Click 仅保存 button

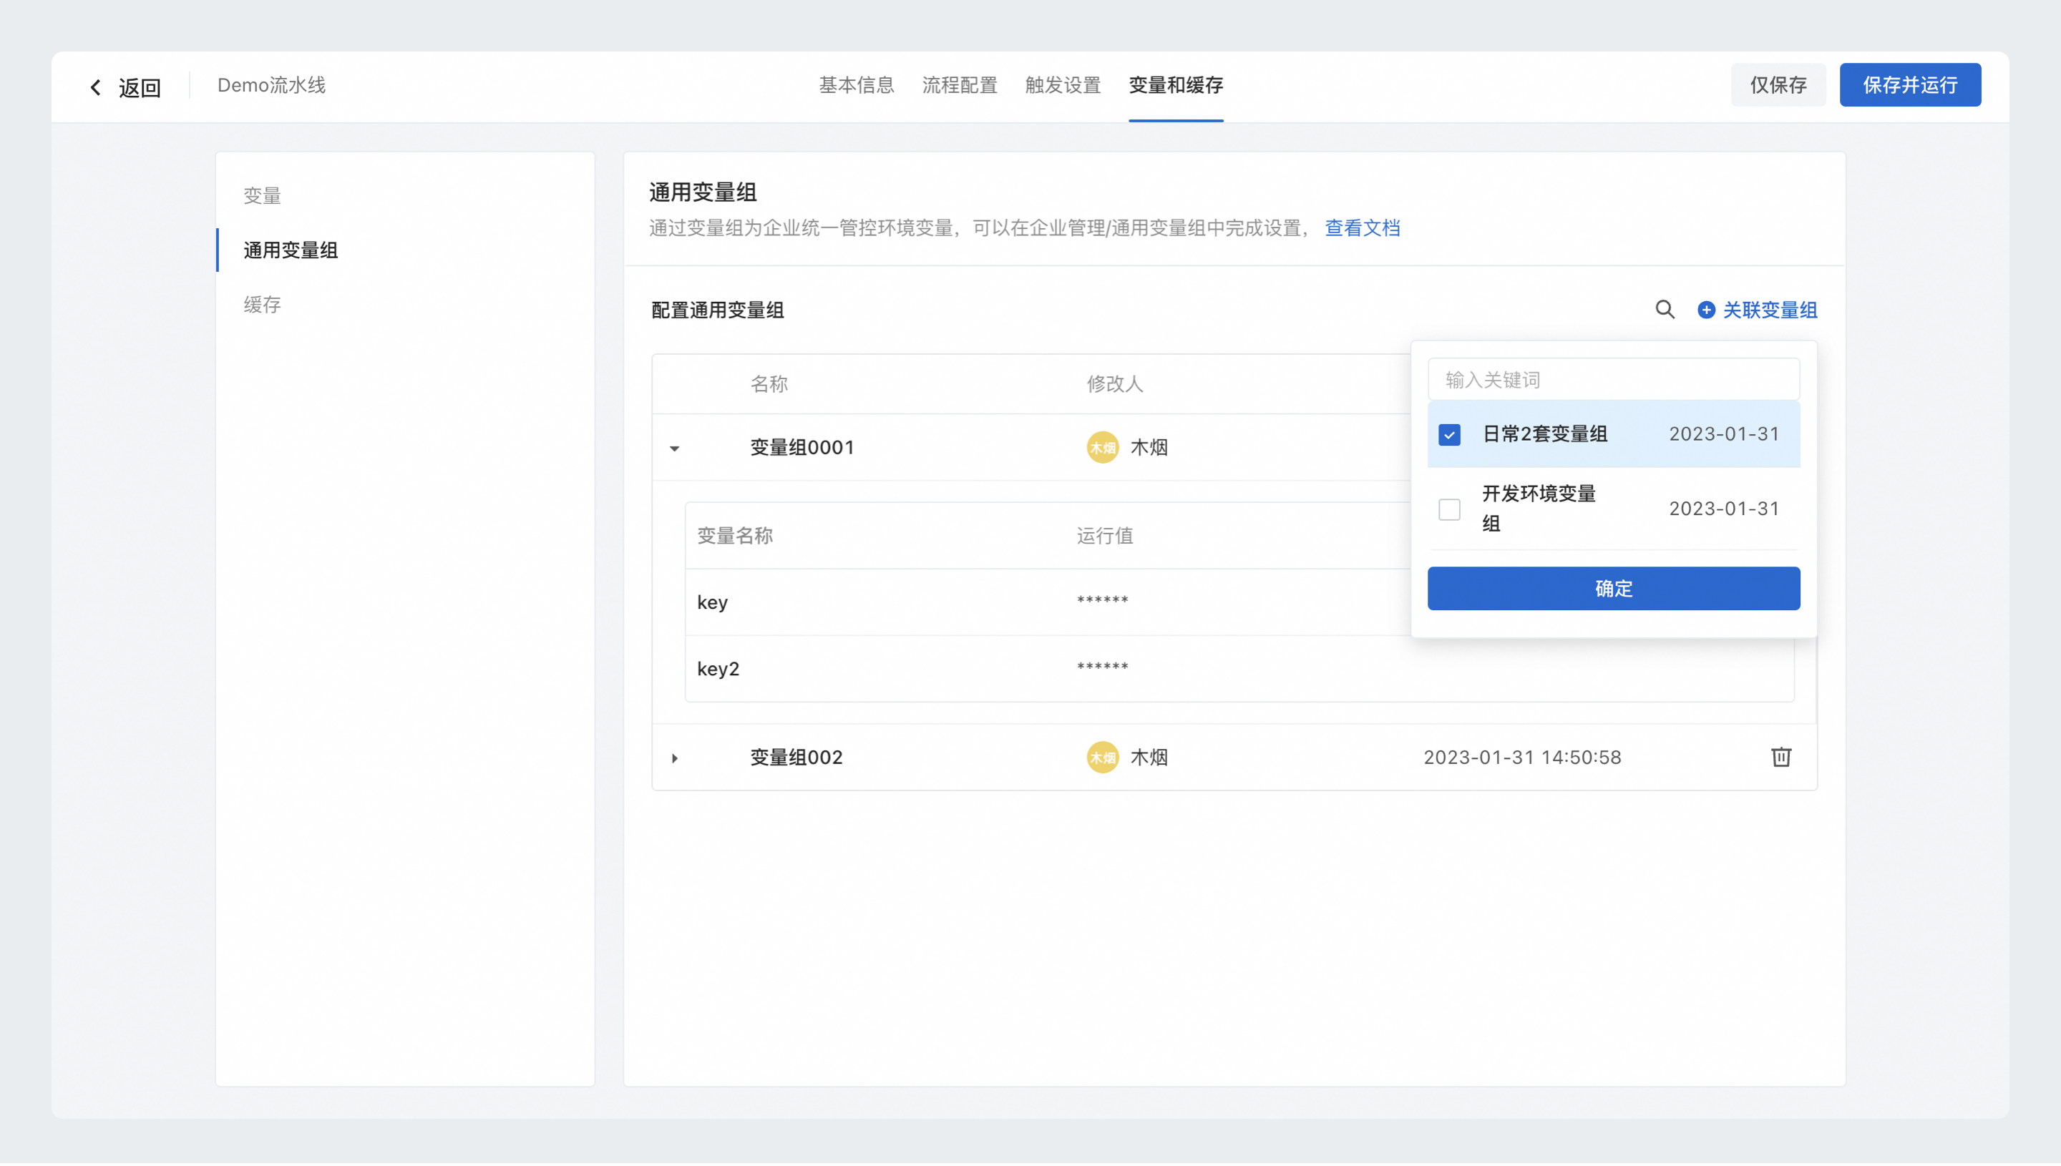click(1778, 85)
